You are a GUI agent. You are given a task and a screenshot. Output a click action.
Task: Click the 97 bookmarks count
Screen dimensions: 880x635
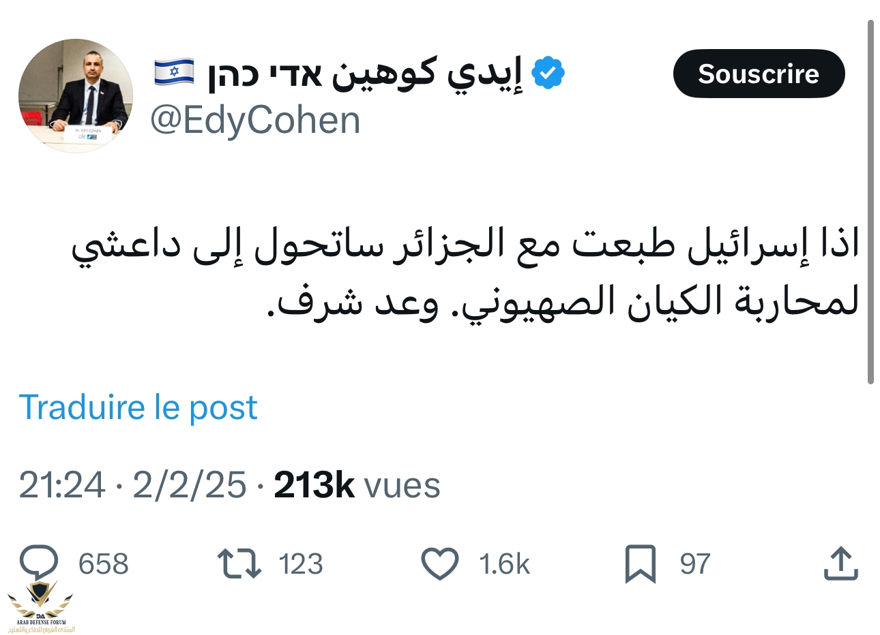[x=694, y=564]
